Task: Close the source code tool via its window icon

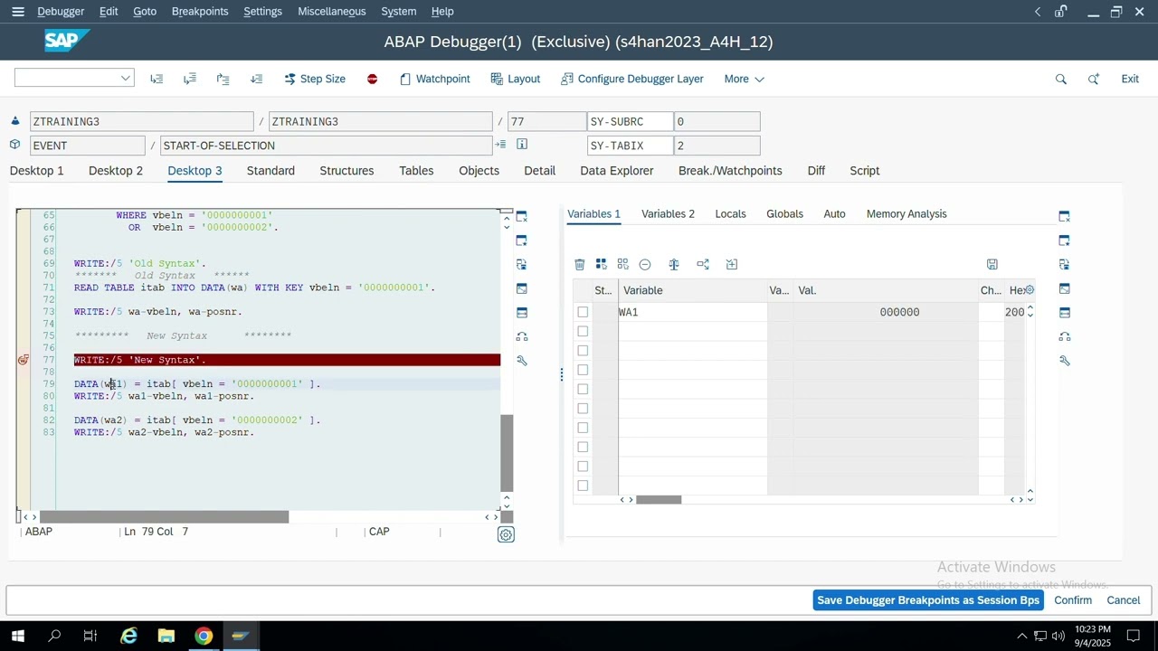Action: 521,216
